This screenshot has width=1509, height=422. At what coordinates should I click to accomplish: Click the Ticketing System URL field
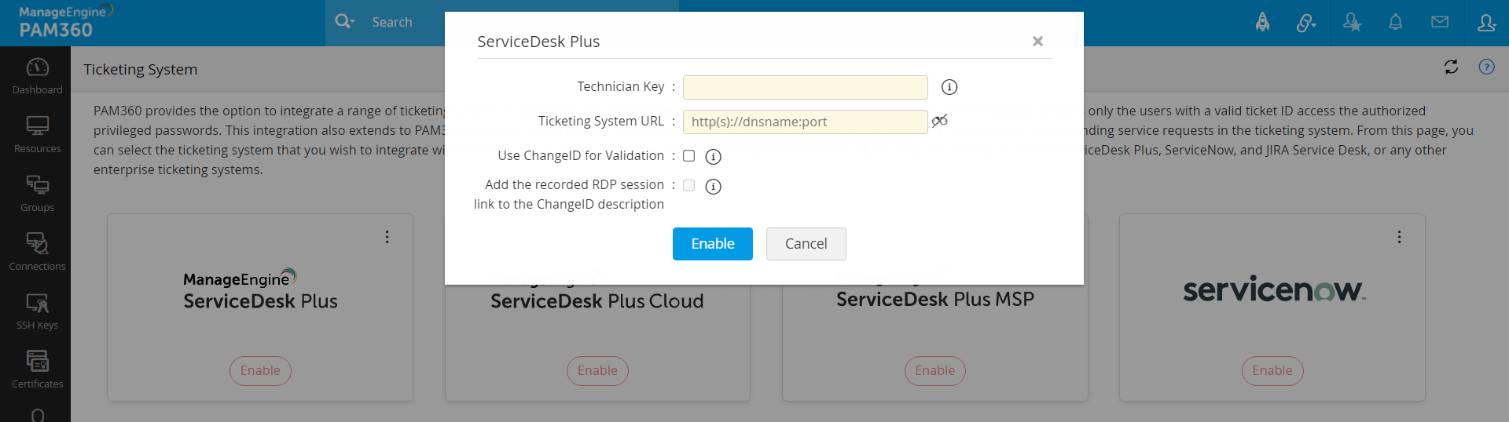tap(805, 122)
